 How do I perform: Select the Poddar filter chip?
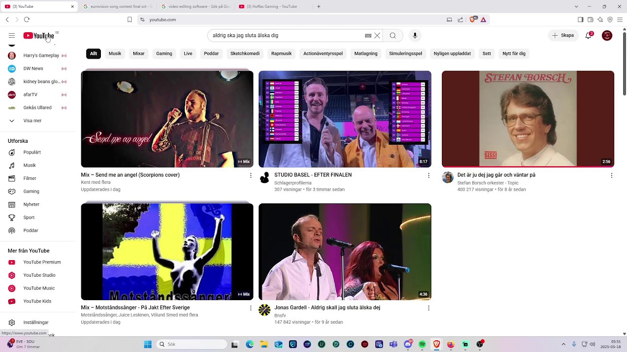coord(212,54)
